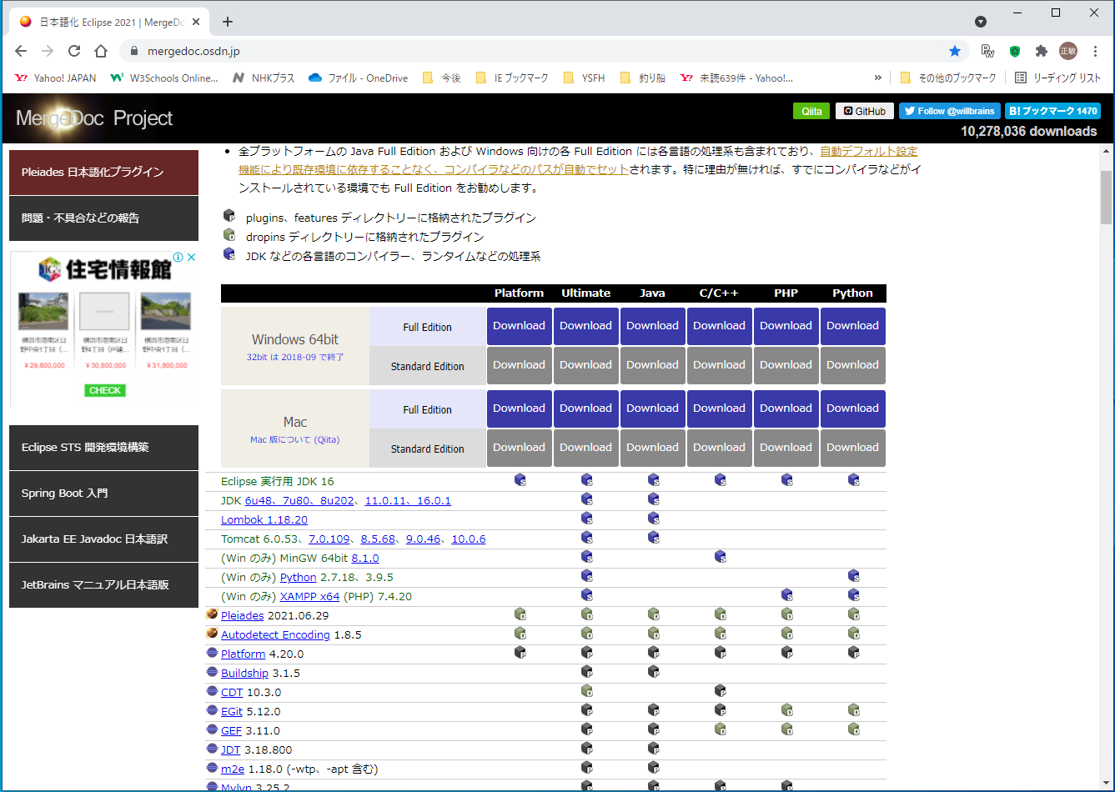Viewport: 1115px width, 792px height.
Task: Open the IE ブックマーク bookmark folder
Action: click(512, 78)
